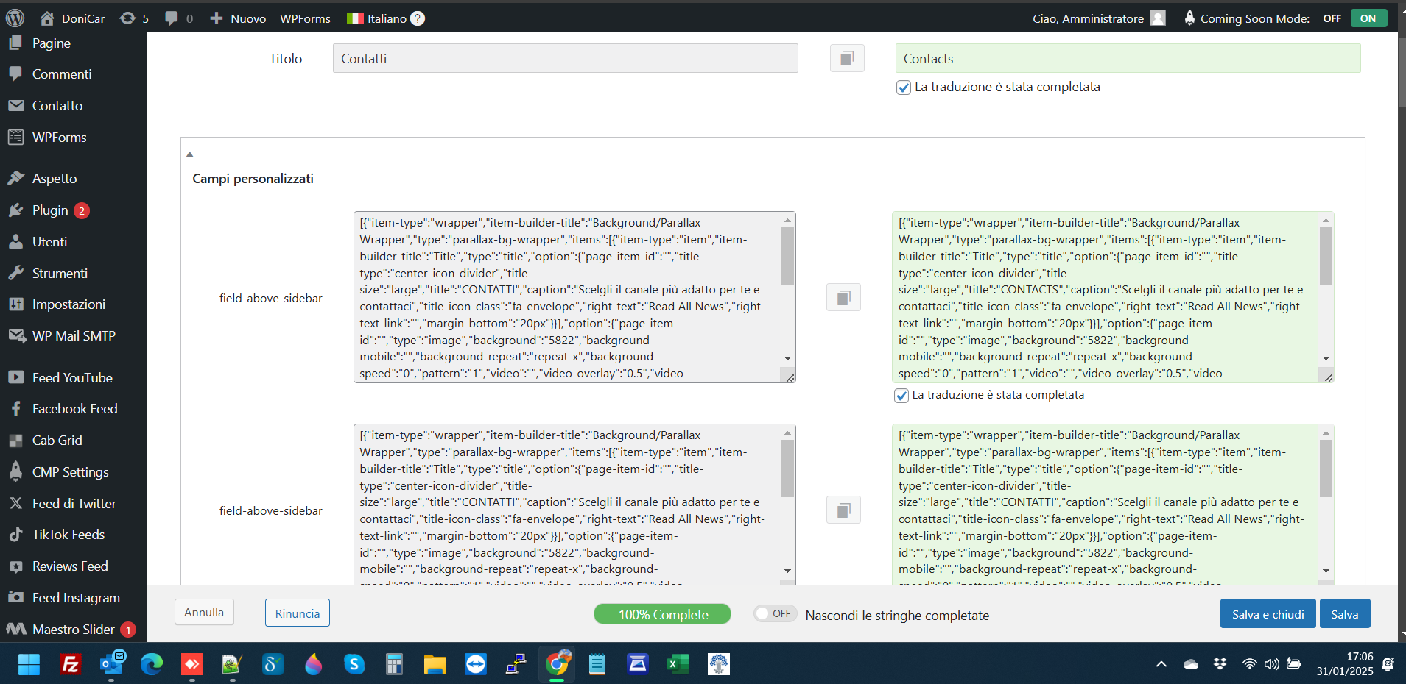Click the Rinuncia button
Screen dimensions: 1406x684
click(x=298, y=613)
